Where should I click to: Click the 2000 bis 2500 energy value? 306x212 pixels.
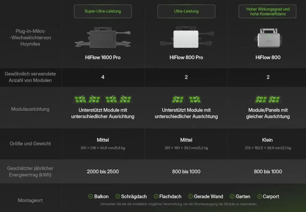click(x=103, y=172)
